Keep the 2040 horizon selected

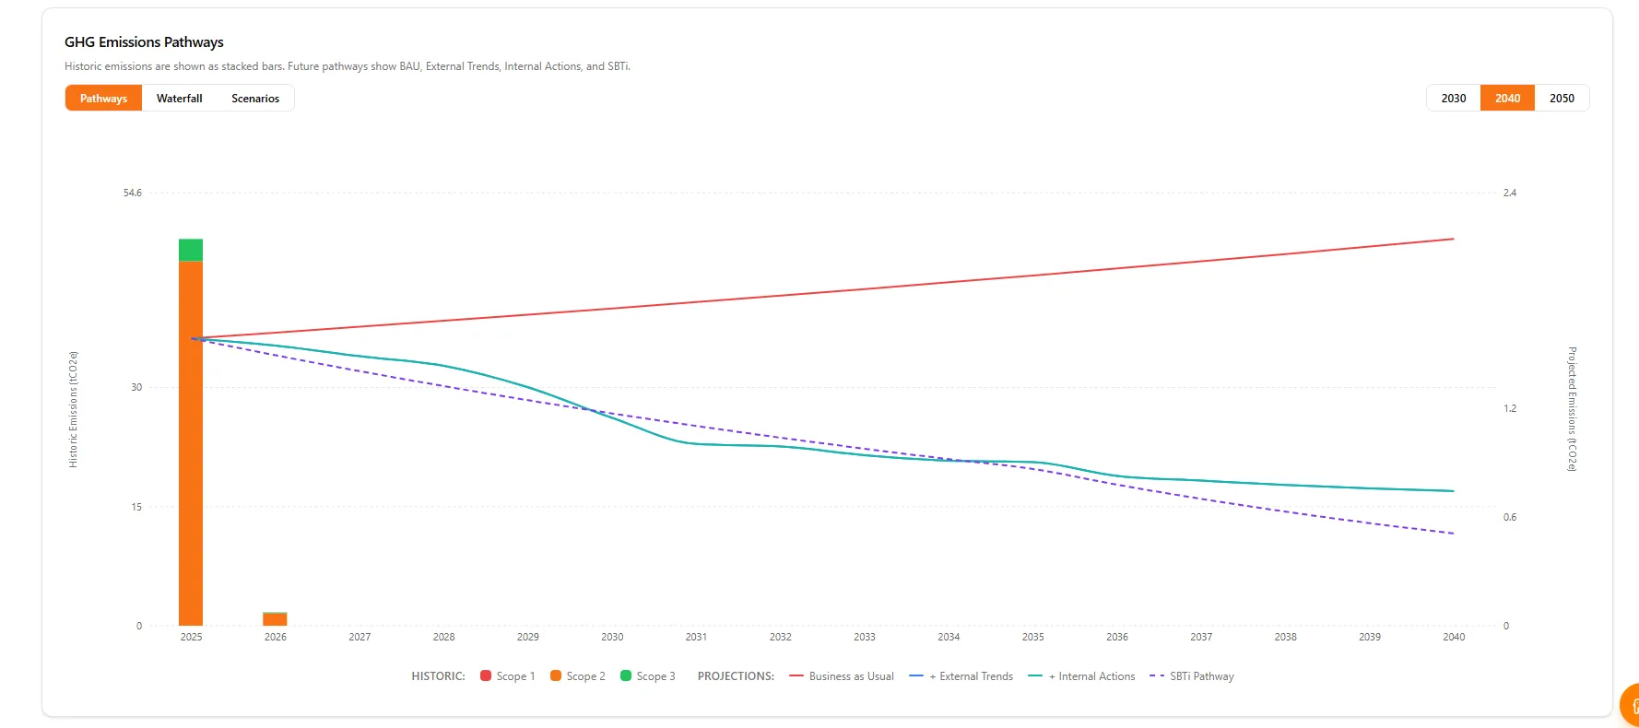click(1507, 98)
